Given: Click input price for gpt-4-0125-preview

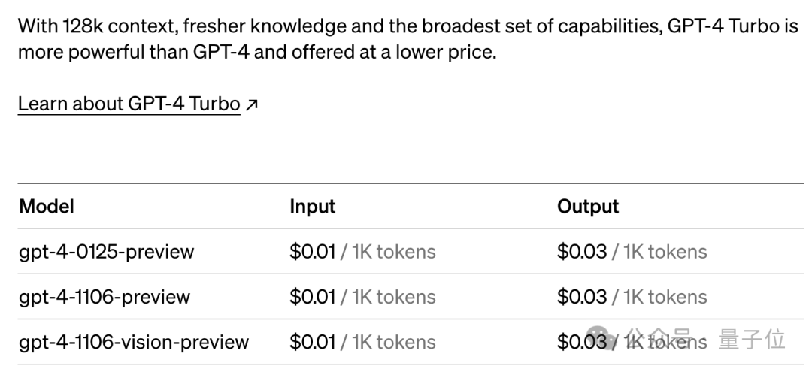Looking at the screenshot, I should coord(312,252).
